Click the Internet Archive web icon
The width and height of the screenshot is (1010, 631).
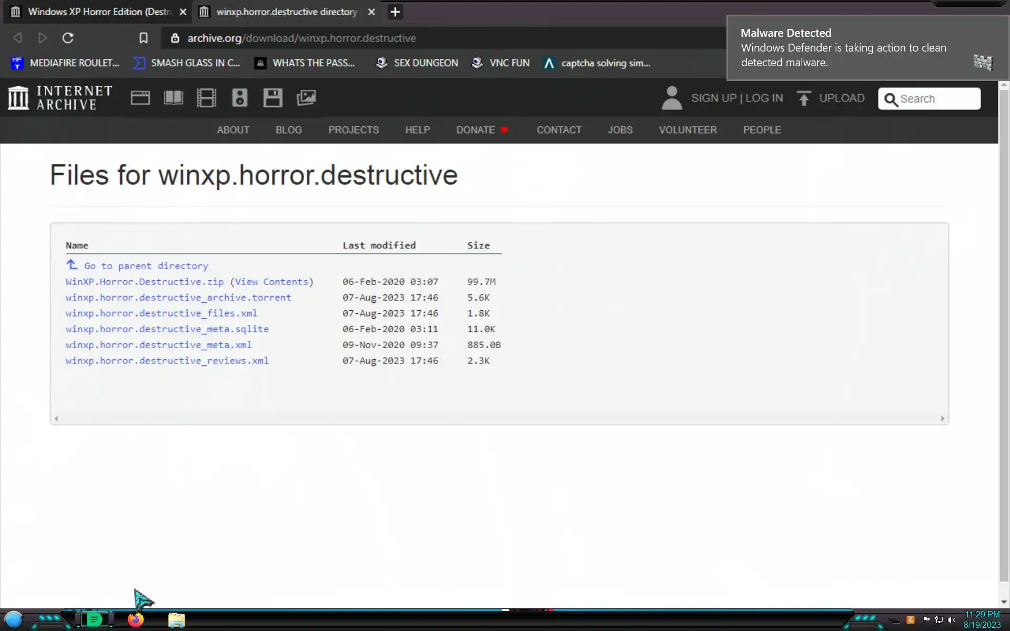(x=140, y=98)
